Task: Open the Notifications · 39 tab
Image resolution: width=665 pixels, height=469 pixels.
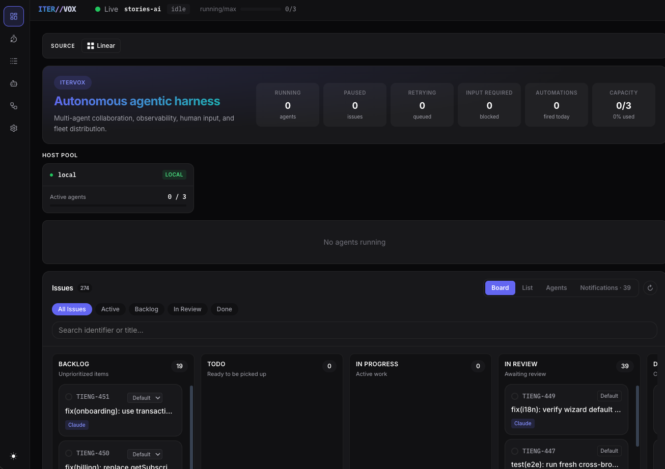Action: click(x=605, y=288)
